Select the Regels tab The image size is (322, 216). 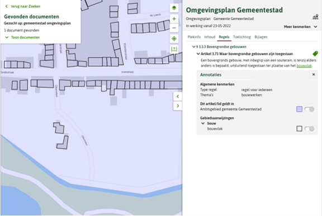(x=224, y=37)
